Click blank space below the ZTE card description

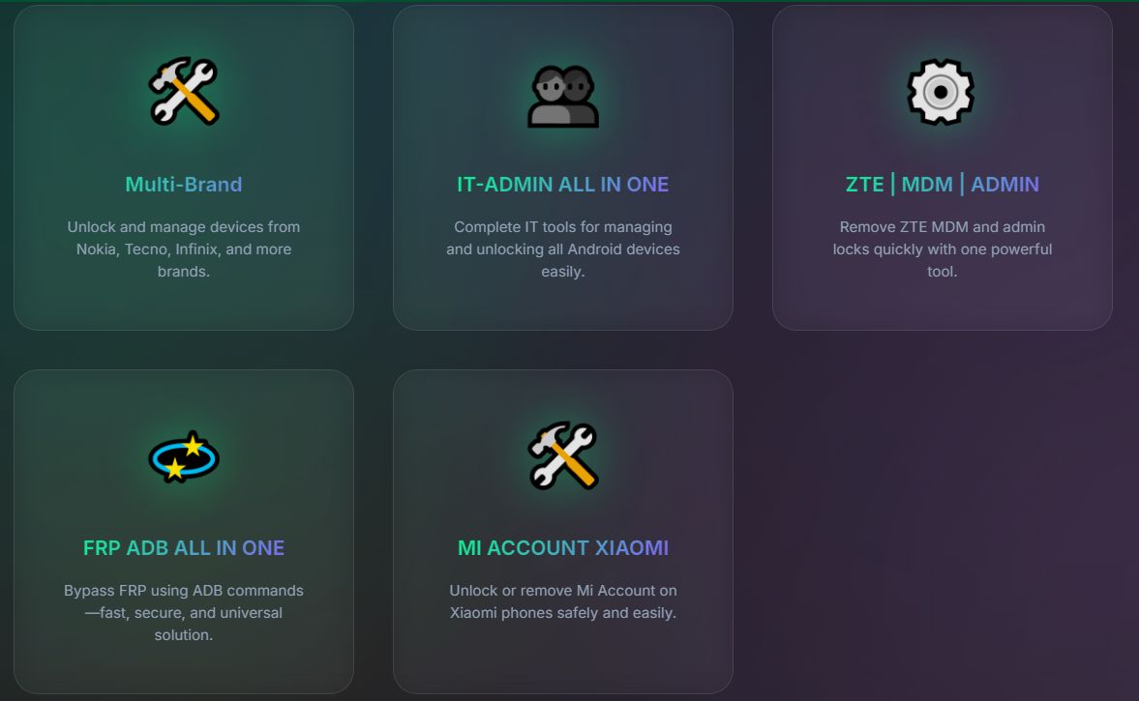[943, 305]
